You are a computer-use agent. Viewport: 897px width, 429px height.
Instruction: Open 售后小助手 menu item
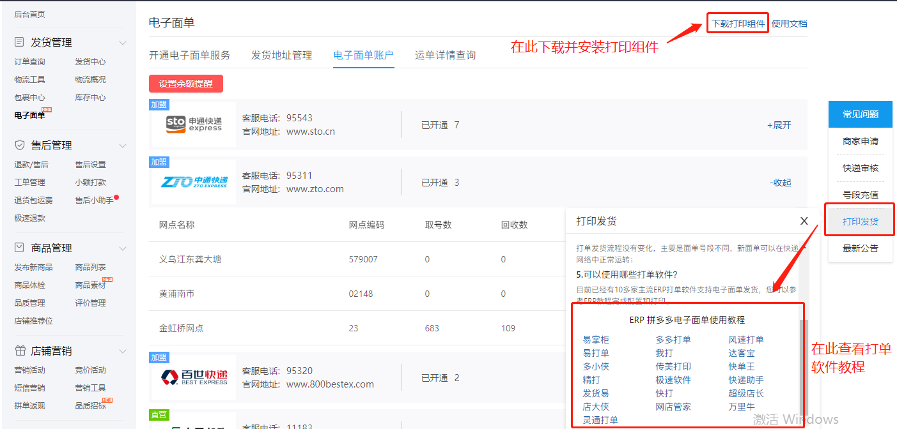94,200
